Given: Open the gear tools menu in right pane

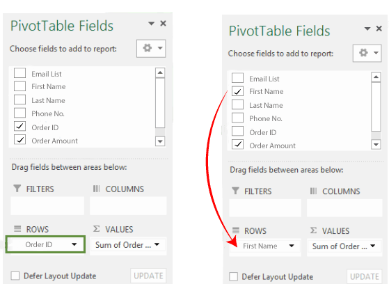Looking at the screenshot, I should click(367, 53).
